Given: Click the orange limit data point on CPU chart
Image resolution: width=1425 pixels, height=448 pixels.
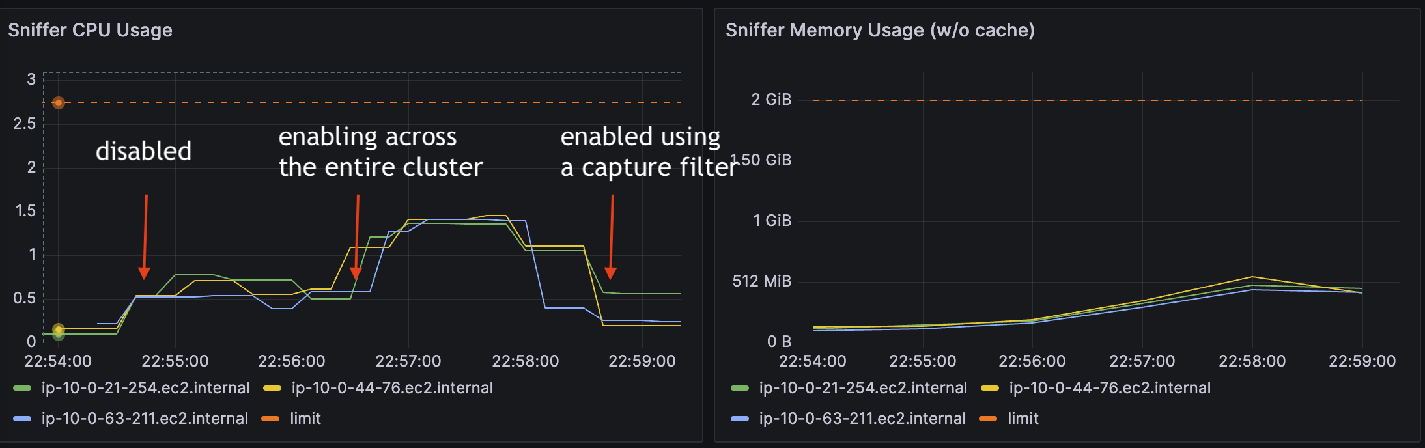Looking at the screenshot, I should click(x=59, y=102).
